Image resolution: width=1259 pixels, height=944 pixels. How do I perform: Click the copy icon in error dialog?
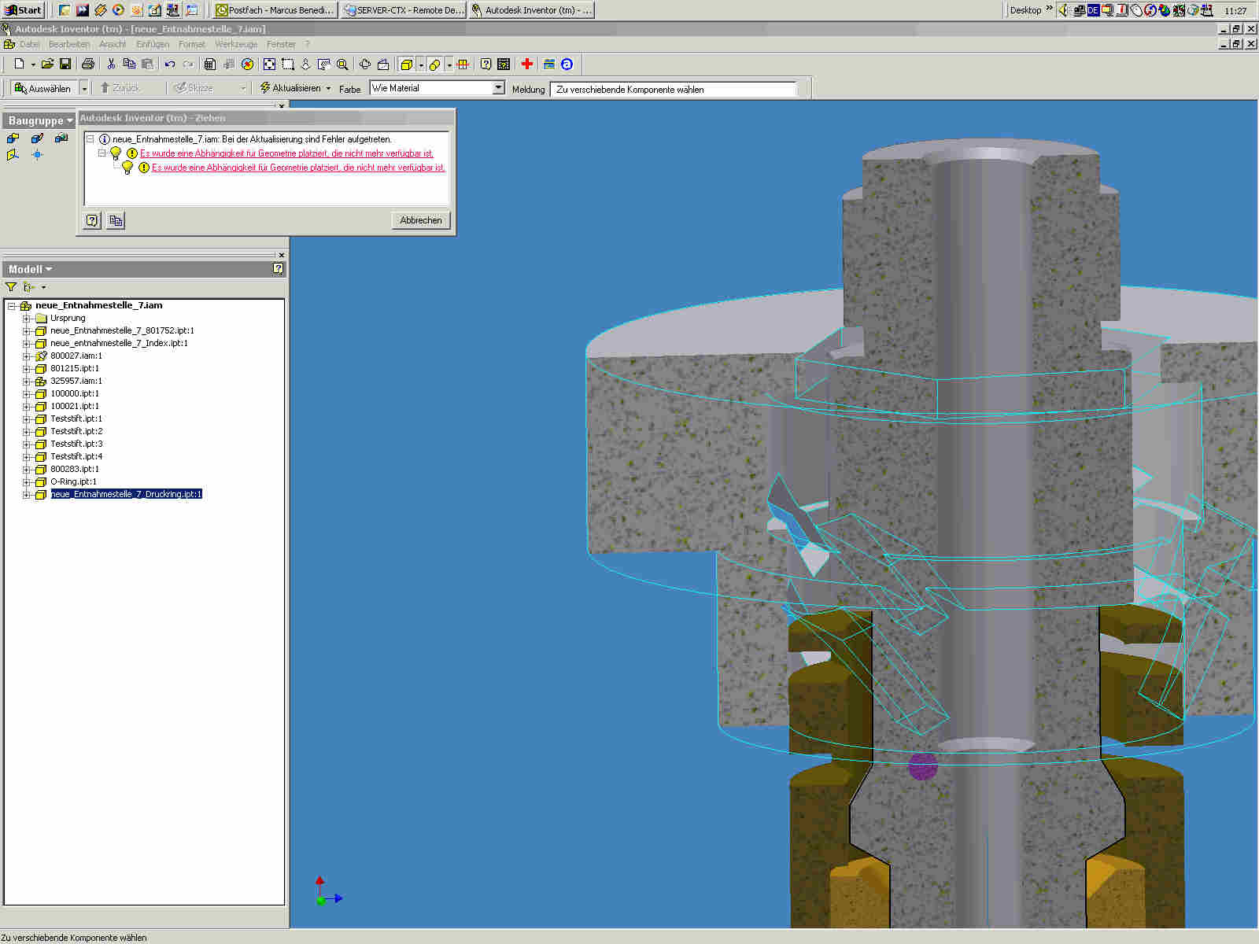(116, 221)
